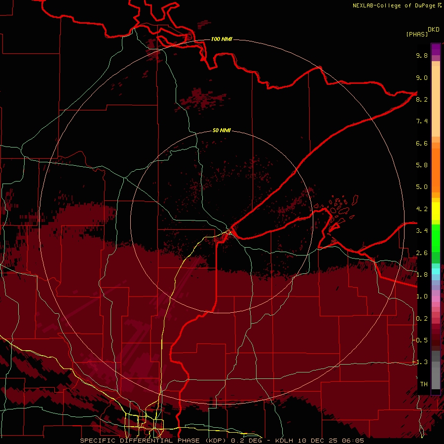Click the SPECIFIC DIFFERENTIAL PHASE (KDP) caption
This screenshot has height=444, width=444.
[x=154, y=441]
